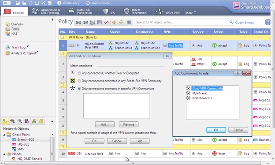Select any Site-to-Site VPN Community radio option
This screenshot has height=165, width=275.
(x=79, y=81)
